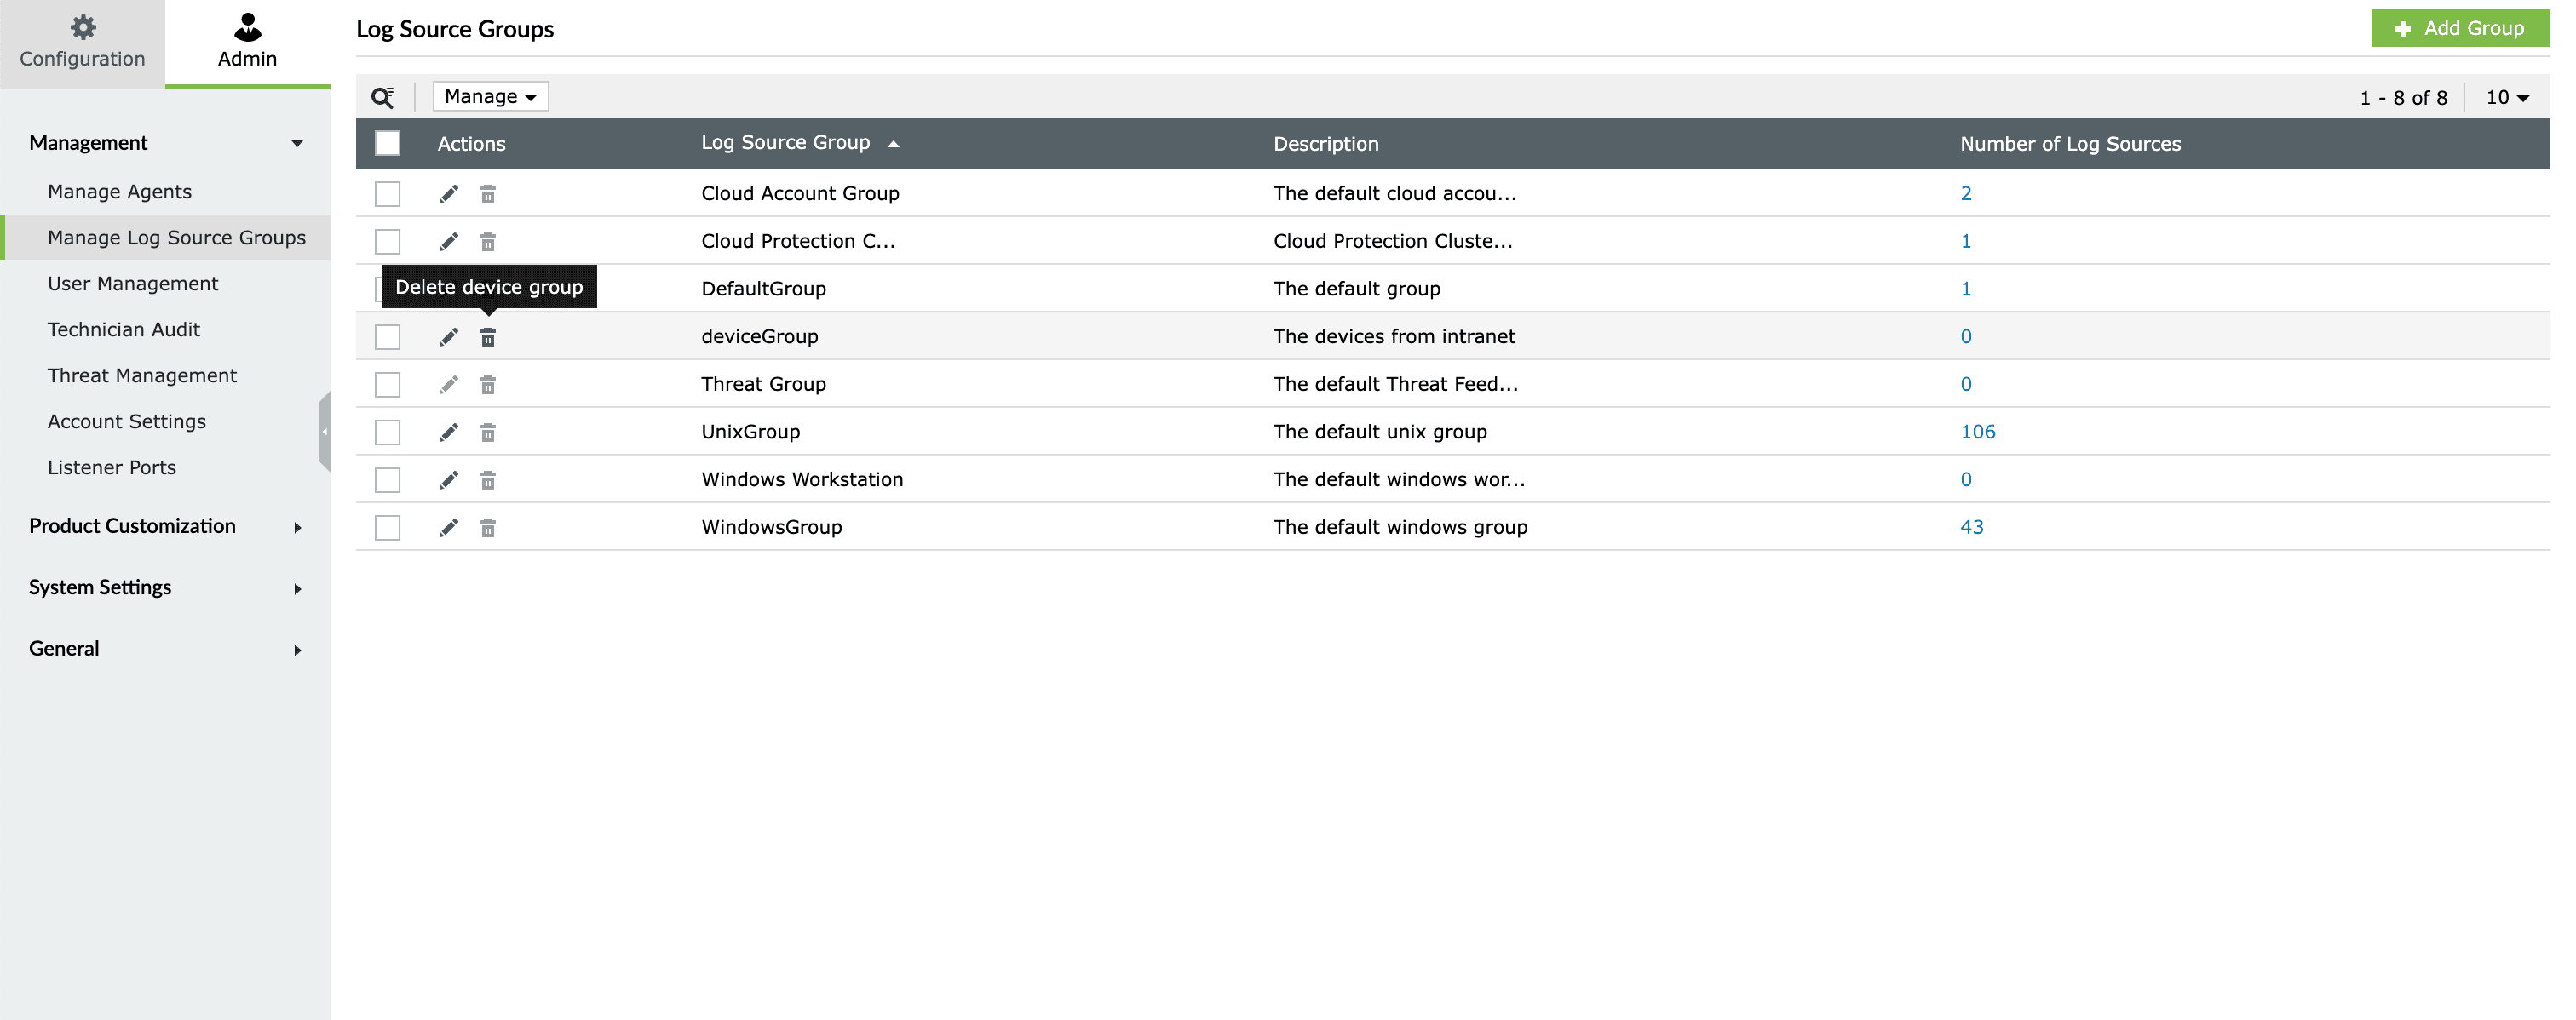This screenshot has width=2576, height=1020.
Task: Open the UnixGroup count 106 link
Action: 1977,433
